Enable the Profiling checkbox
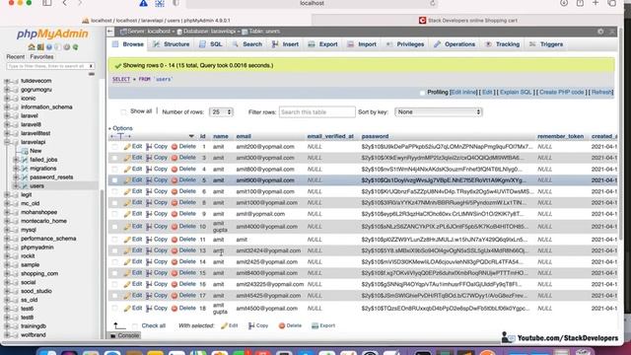 pyautogui.click(x=422, y=93)
